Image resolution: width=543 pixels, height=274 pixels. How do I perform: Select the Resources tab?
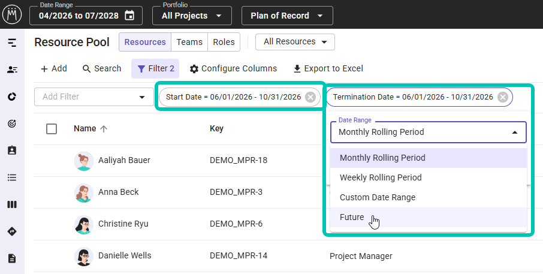[145, 42]
